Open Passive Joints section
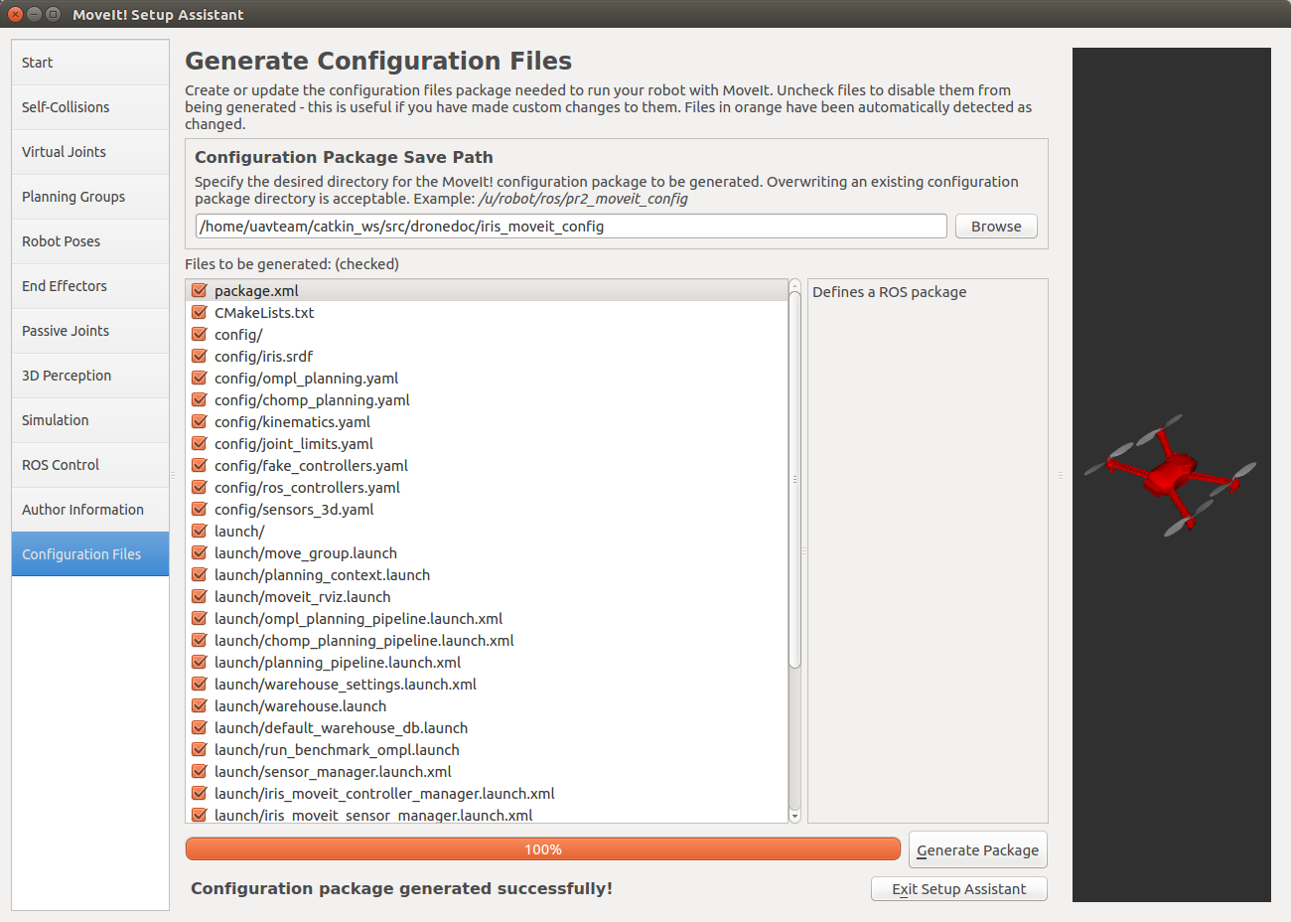The width and height of the screenshot is (1291, 922). coord(90,331)
